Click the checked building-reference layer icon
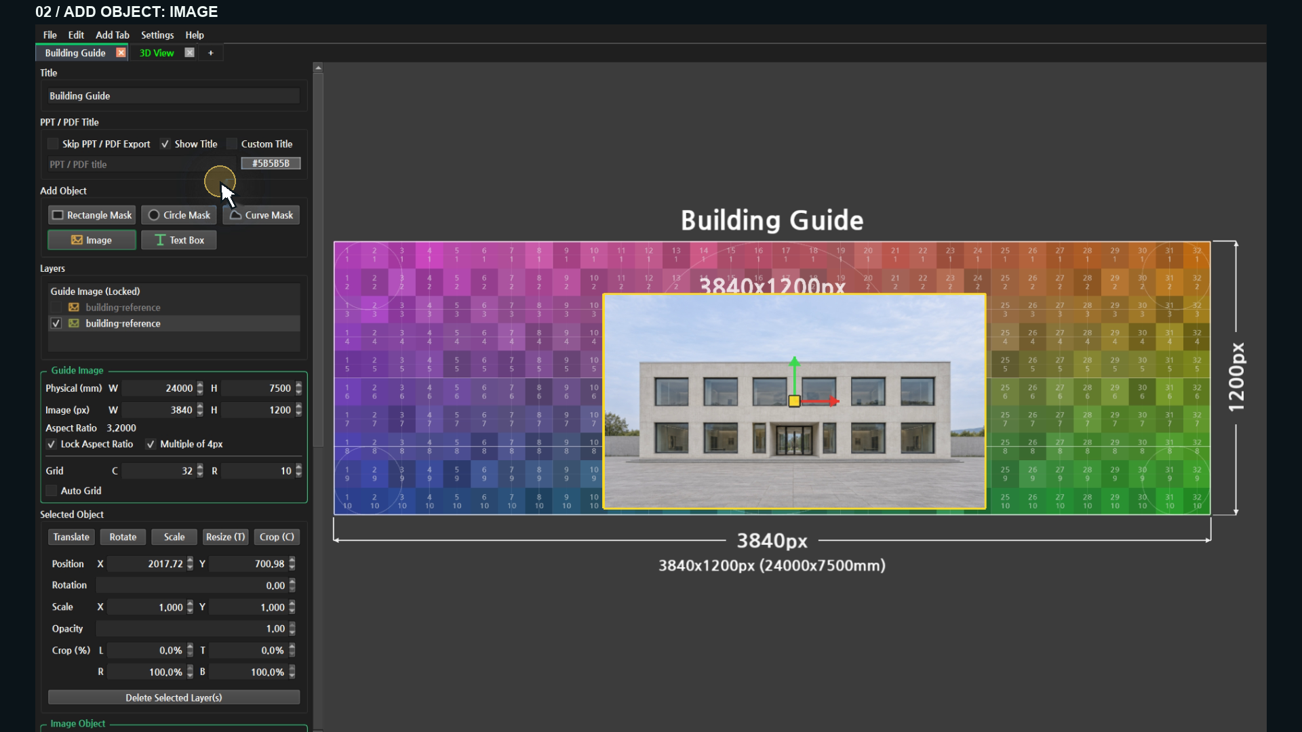Screen dimensions: 1302x732 pyautogui.click(x=73, y=323)
